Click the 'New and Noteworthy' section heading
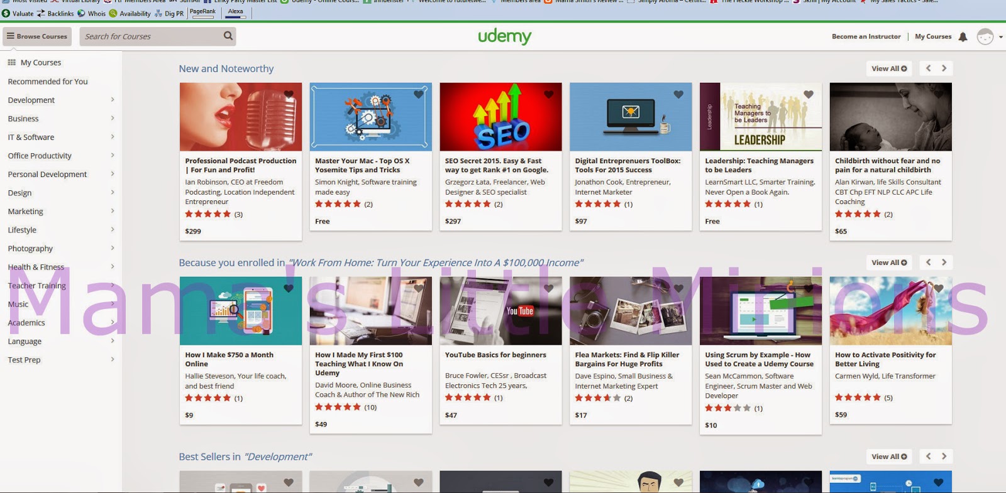 226,68
